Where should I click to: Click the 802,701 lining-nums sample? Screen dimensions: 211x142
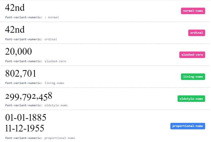click(21, 74)
